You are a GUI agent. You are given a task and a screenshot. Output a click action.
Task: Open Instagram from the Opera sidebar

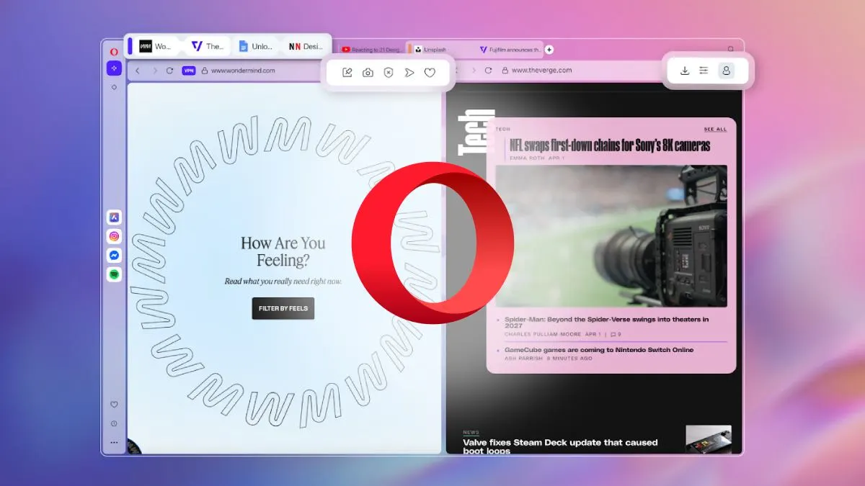click(x=114, y=236)
